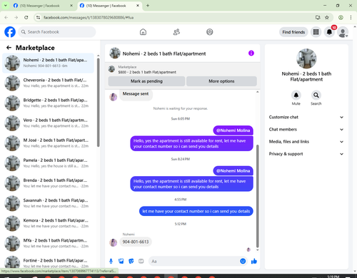Screen dimensions: 357x278
Task: Click the Message sent bubble
Action: (136, 94)
